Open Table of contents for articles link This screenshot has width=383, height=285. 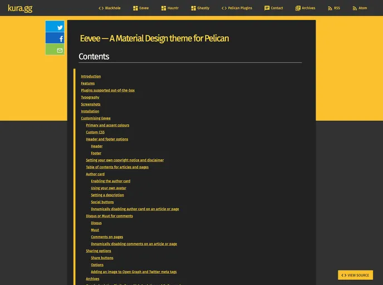(x=117, y=167)
